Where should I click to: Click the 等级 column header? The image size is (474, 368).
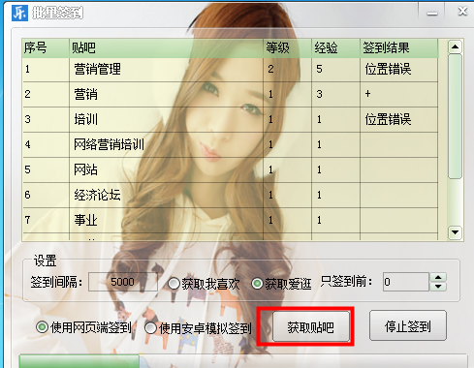coord(288,48)
